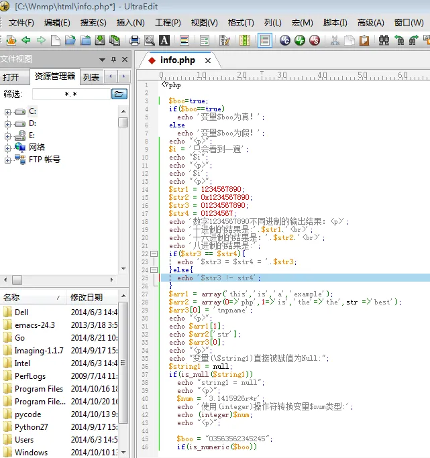
Task: Switch to the 列表 tab
Action: pos(91,77)
